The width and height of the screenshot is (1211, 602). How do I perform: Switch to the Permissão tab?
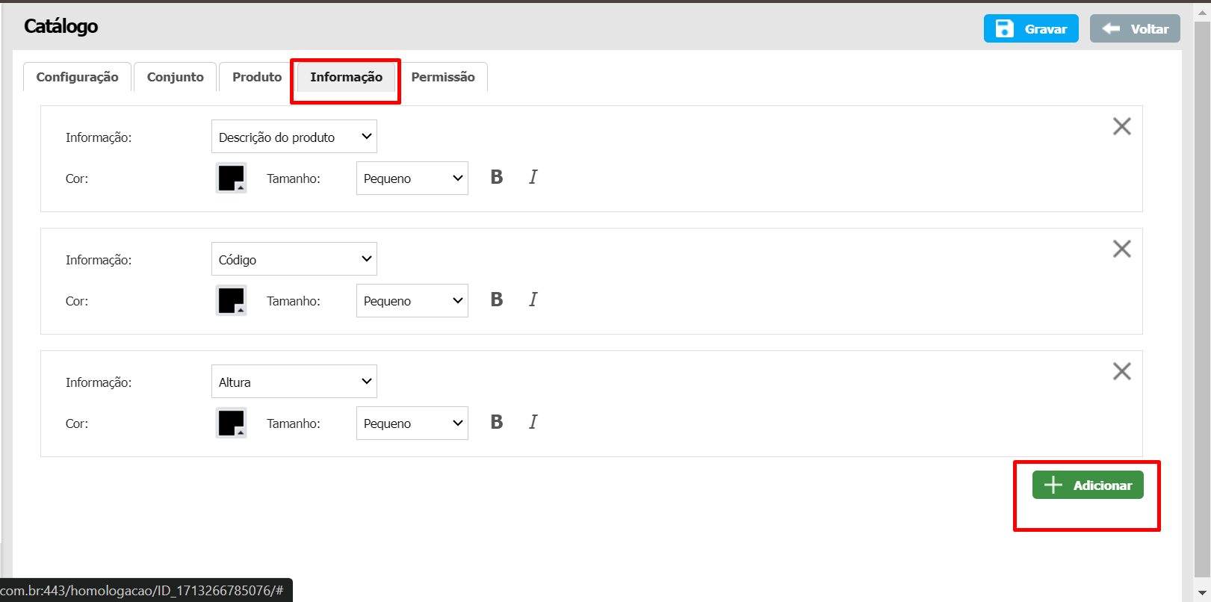tap(443, 77)
